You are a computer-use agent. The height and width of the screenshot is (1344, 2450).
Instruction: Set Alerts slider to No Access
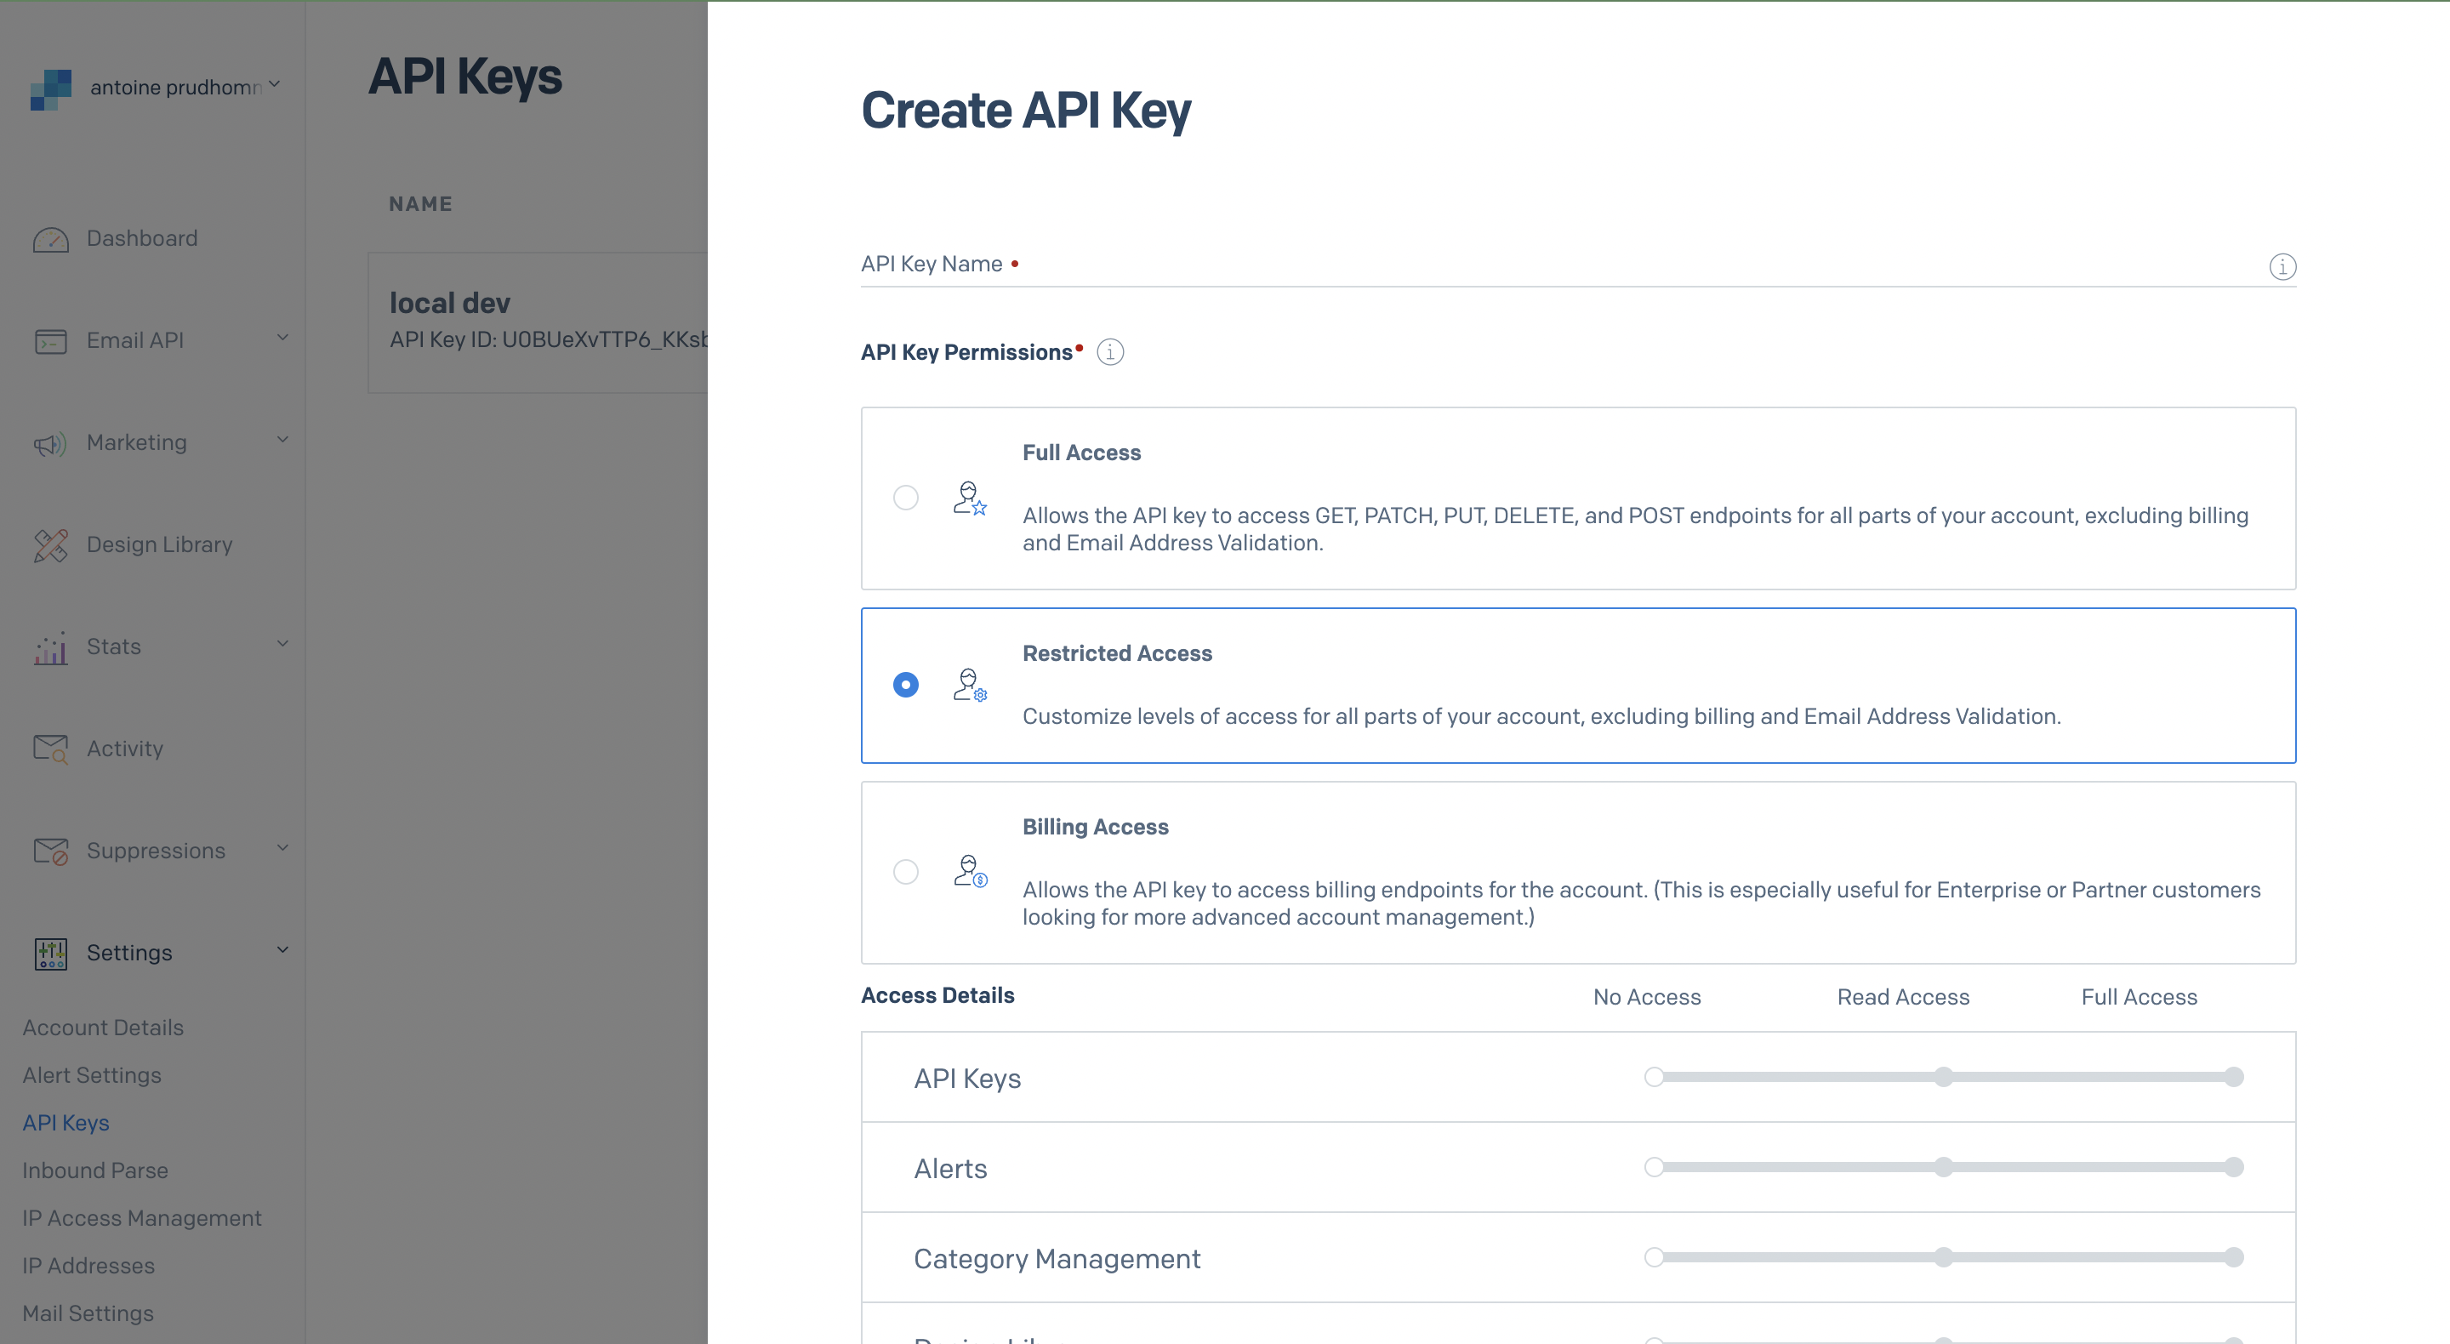coord(1654,1167)
